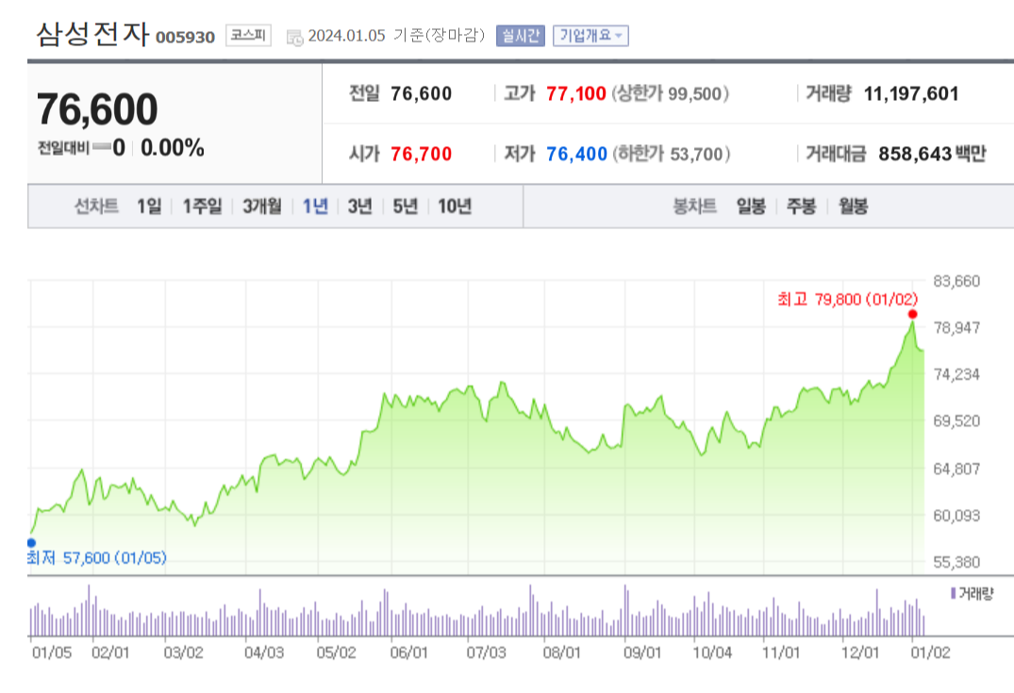Click the 거래량 value 11,197,601

[911, 93]
